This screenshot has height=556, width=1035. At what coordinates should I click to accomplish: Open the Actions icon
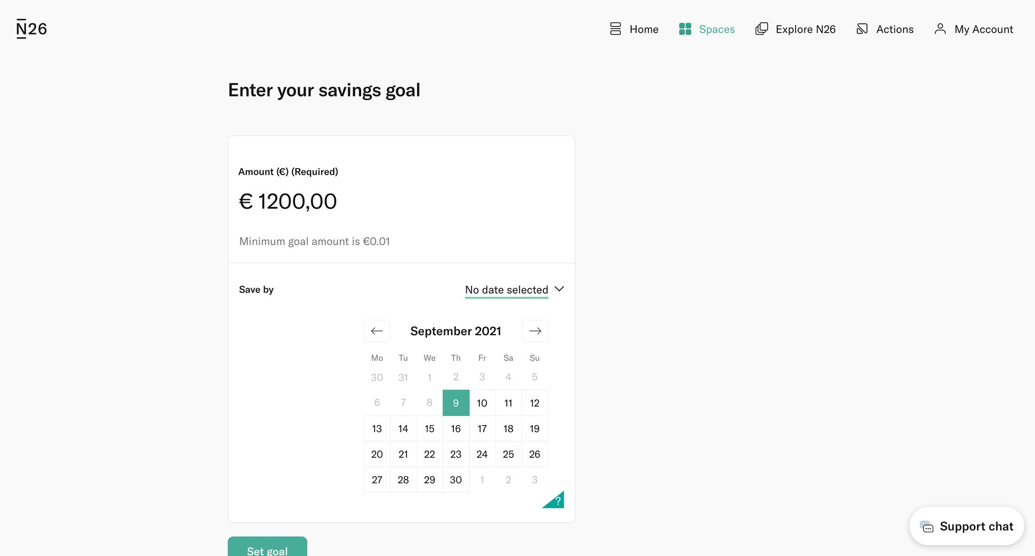click(x=862, y=29)
